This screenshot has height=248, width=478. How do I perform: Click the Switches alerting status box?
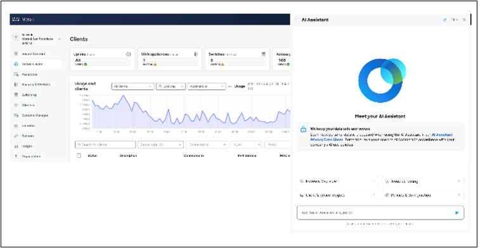237,62
